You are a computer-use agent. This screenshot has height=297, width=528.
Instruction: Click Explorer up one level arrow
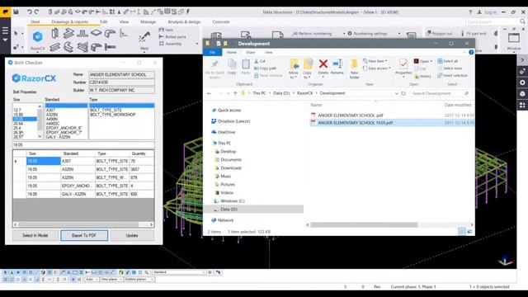point(235,93)
